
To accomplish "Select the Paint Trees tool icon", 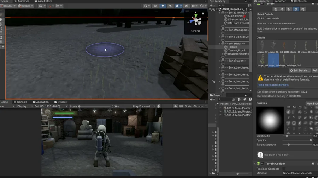I will [x=289, y=9].
